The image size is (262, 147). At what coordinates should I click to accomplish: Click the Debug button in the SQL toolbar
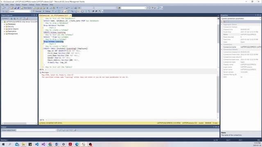point(47,11)
